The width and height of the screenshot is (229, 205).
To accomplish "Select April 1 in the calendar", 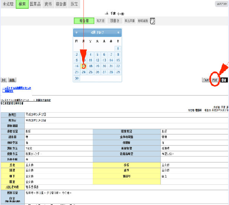I will [118, 48].
